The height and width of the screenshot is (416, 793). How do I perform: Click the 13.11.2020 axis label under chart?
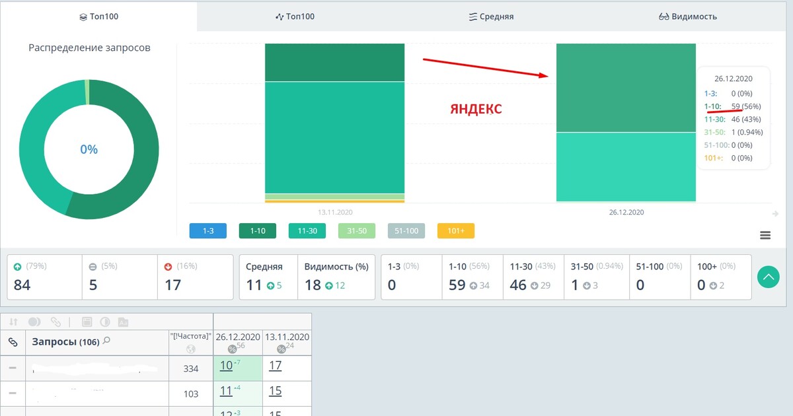click(x=334, y=213)
